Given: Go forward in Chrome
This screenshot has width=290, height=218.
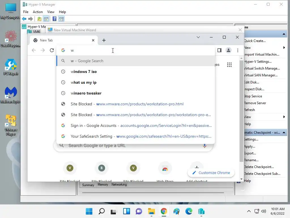Looking at the screenshot, I should click(43, 50).
